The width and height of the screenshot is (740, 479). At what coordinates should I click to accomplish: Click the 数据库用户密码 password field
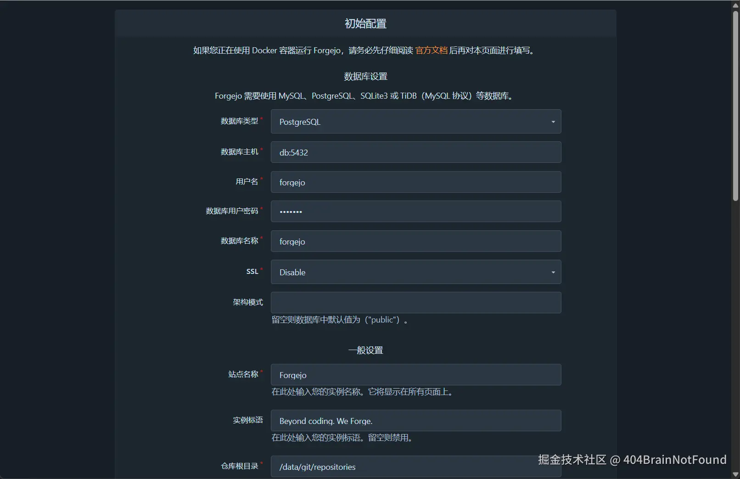[x=416, y=212]
